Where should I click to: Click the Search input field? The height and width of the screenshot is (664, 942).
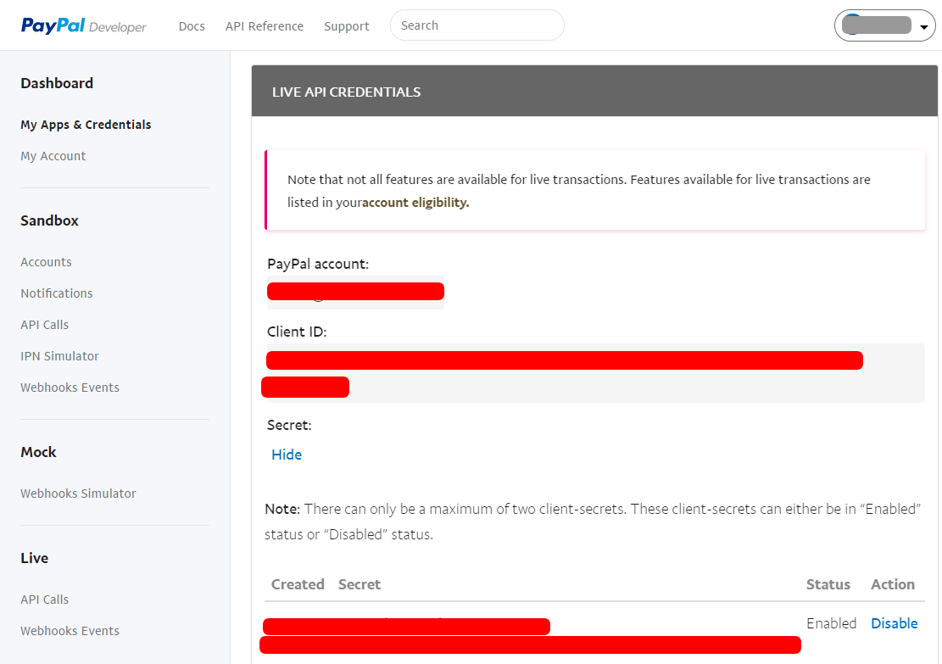[x=477, y=25]
